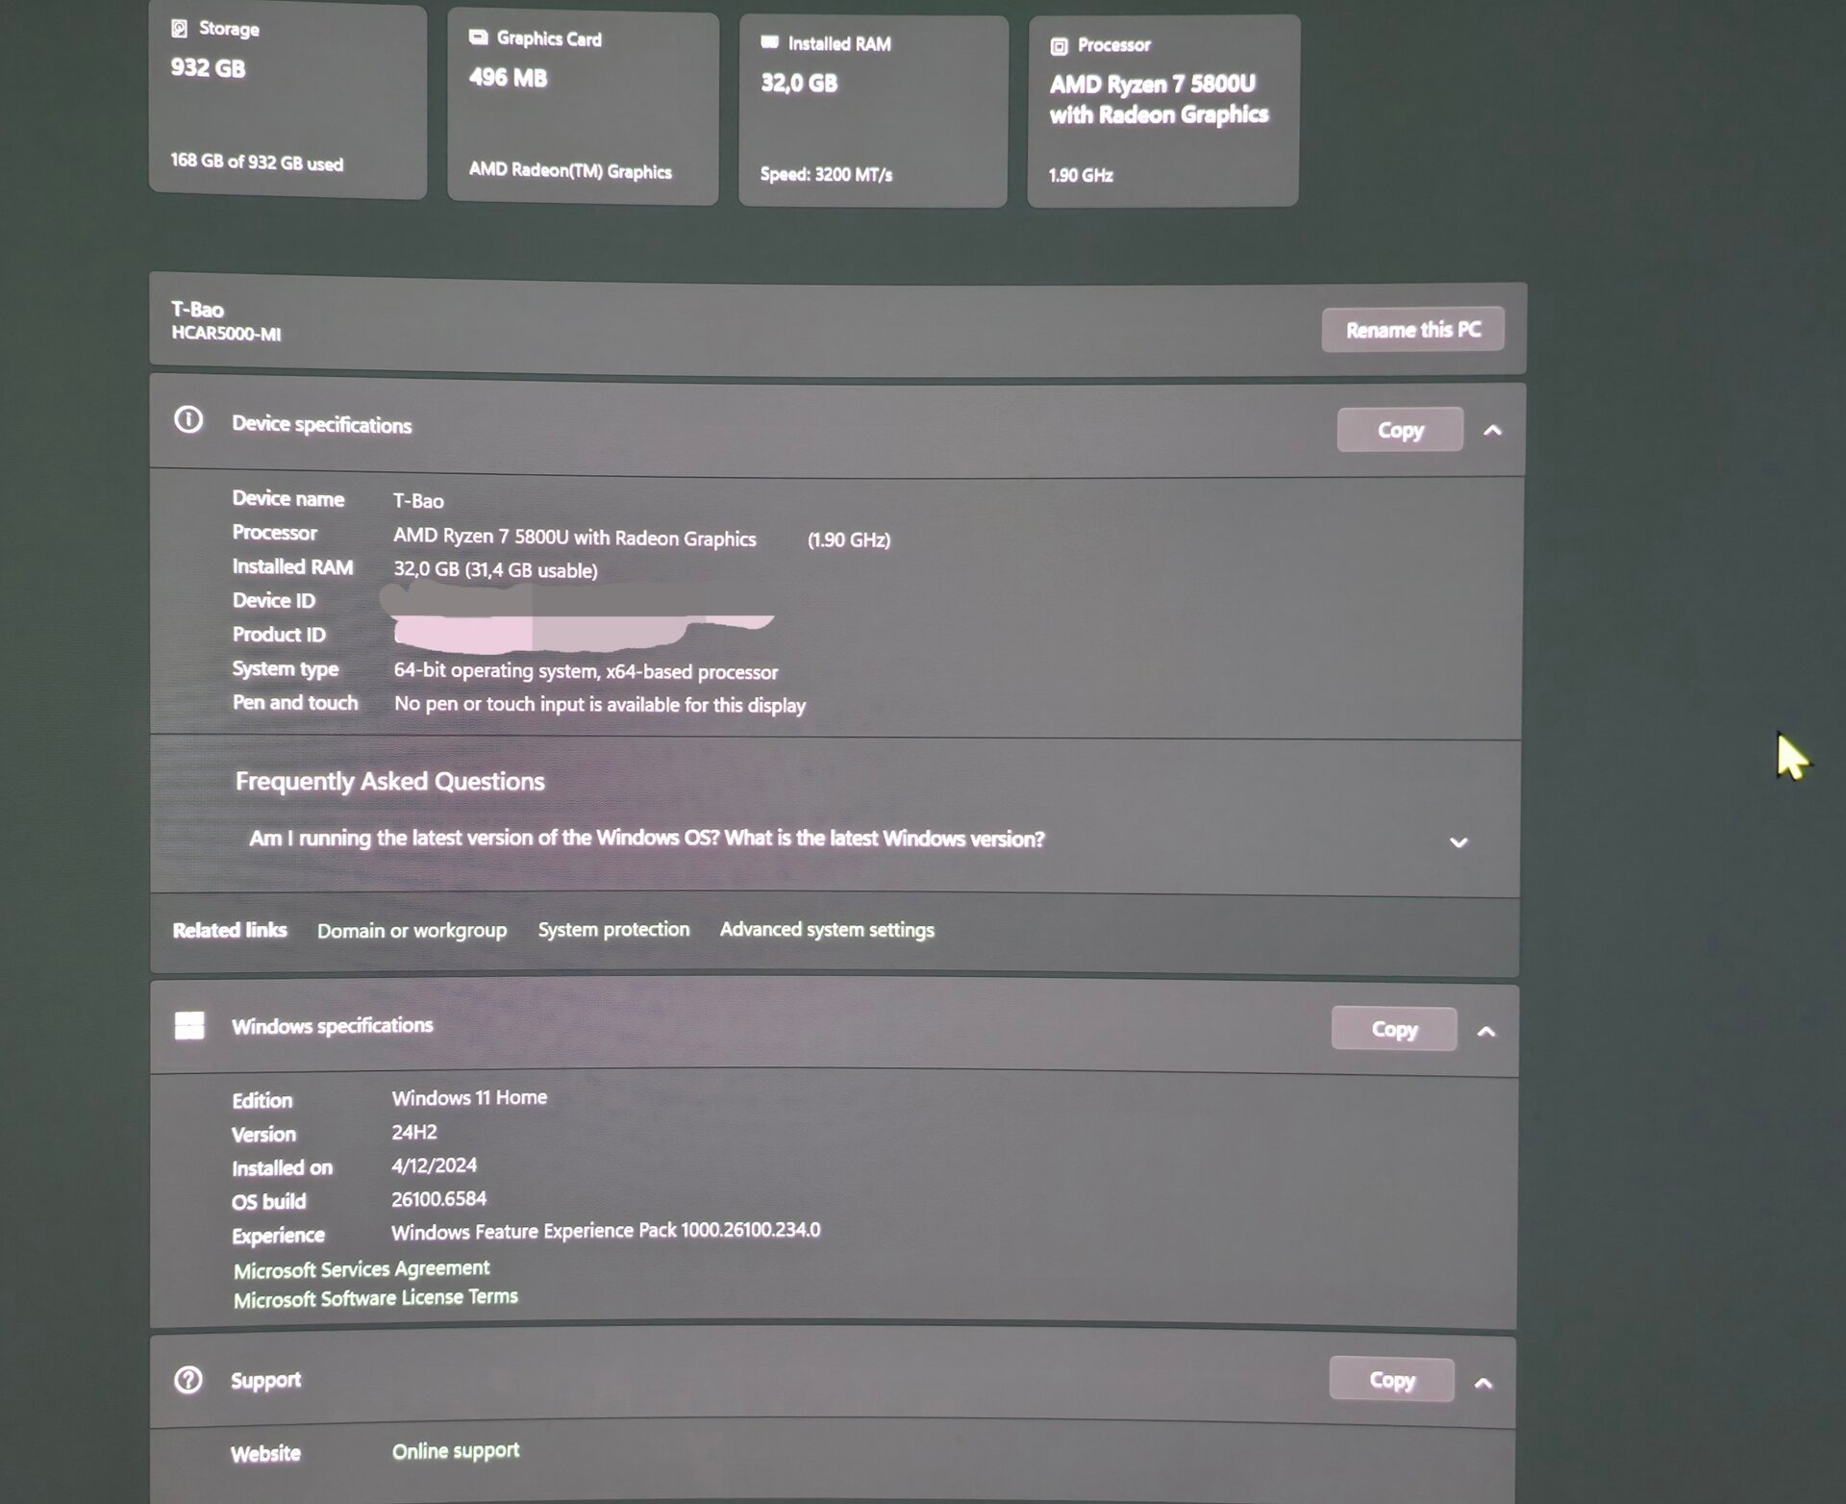The height and width of the screenshot is (1504, 1846).
Task: Open Domain or workgroup link
Action: click(x=412, y=930)
